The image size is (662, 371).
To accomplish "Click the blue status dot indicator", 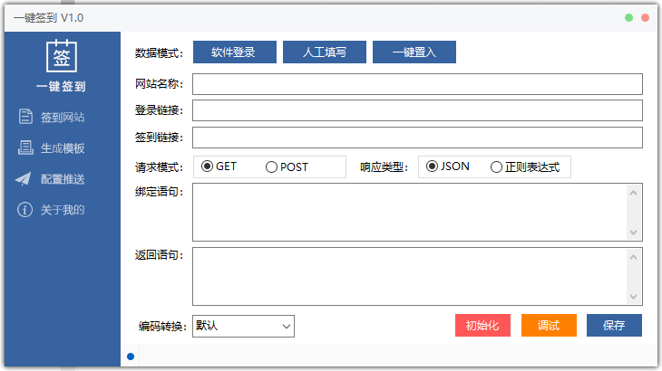I will (131, 357).
